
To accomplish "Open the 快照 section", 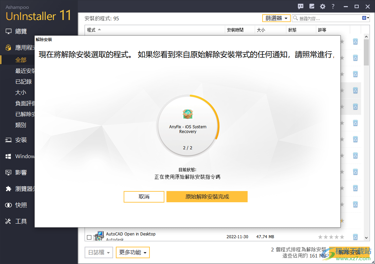I will 21,205.
